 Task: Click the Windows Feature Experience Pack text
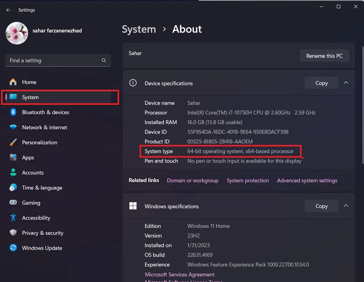tap(248, 265)
